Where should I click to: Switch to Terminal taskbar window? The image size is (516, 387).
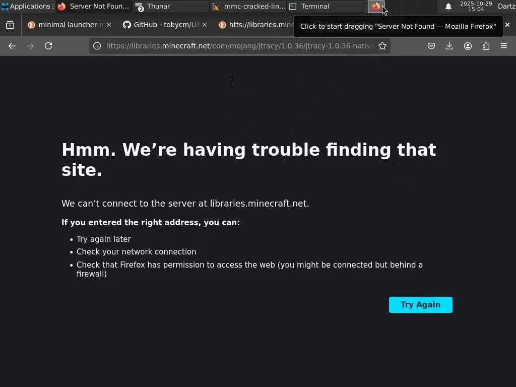326,6
